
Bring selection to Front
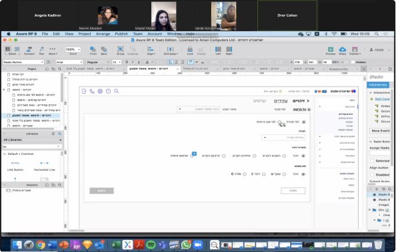point(93,51)
